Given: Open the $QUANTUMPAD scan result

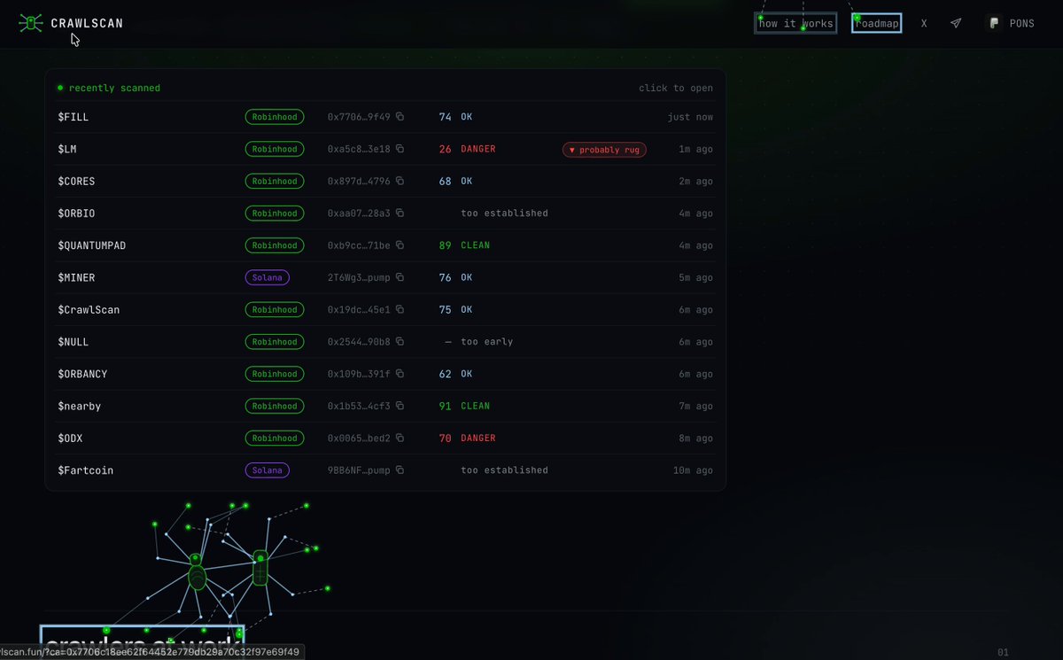Looking at the screenshot, I should tap(385, 245).
